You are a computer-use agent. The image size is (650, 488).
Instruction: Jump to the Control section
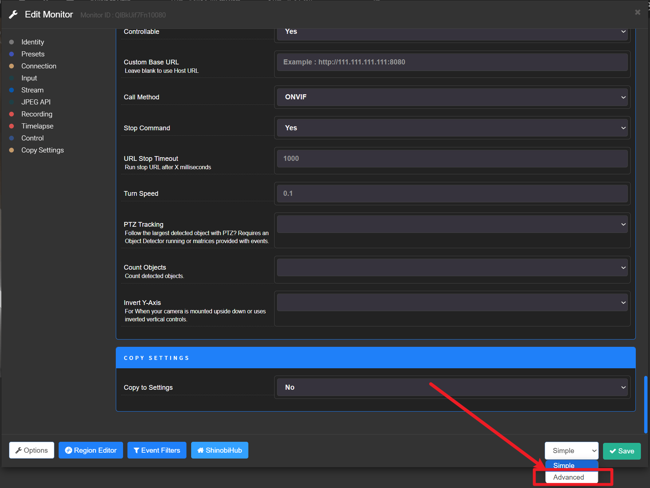[32, 138]
